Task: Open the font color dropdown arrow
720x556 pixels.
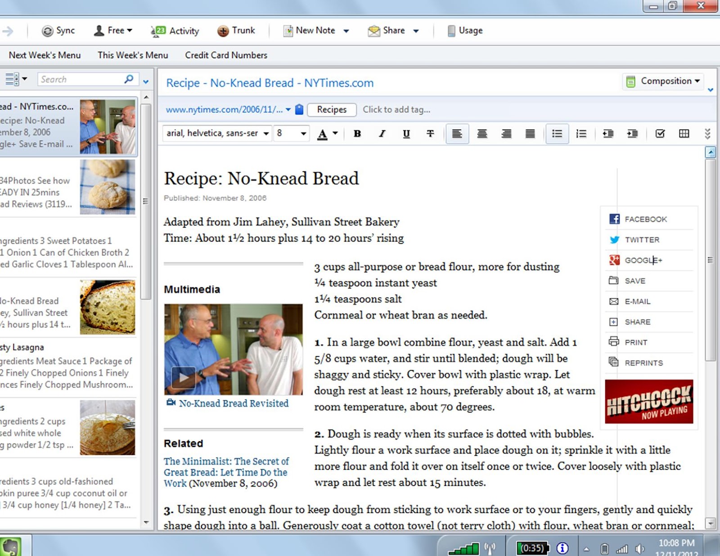Action: point(335,133)
